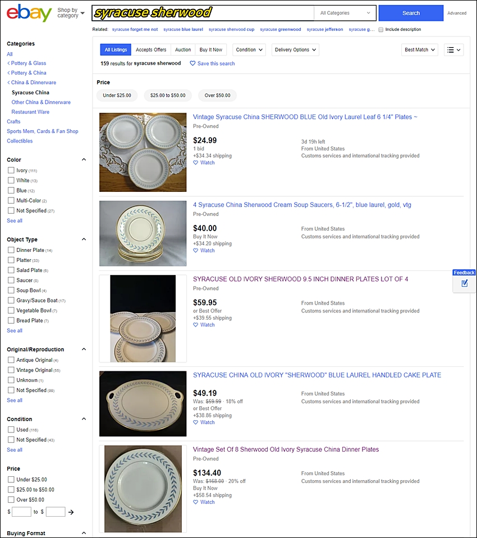Screen dimensions: 477x538
Task: Open the HANDLED CAKE PLATE listing title
Action: (x=317, y=375)
